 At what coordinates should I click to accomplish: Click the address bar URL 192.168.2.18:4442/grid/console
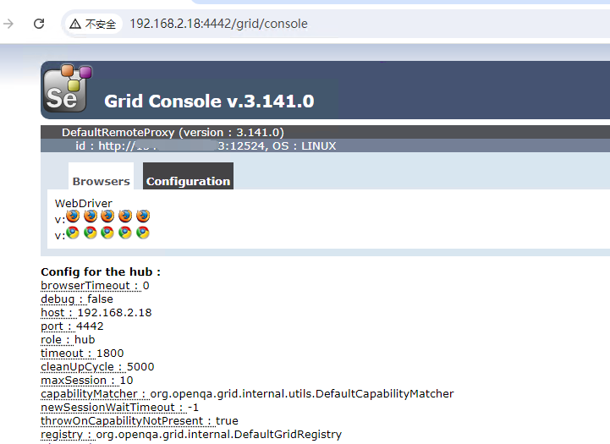pyautogui.click(x=218, y=24)
